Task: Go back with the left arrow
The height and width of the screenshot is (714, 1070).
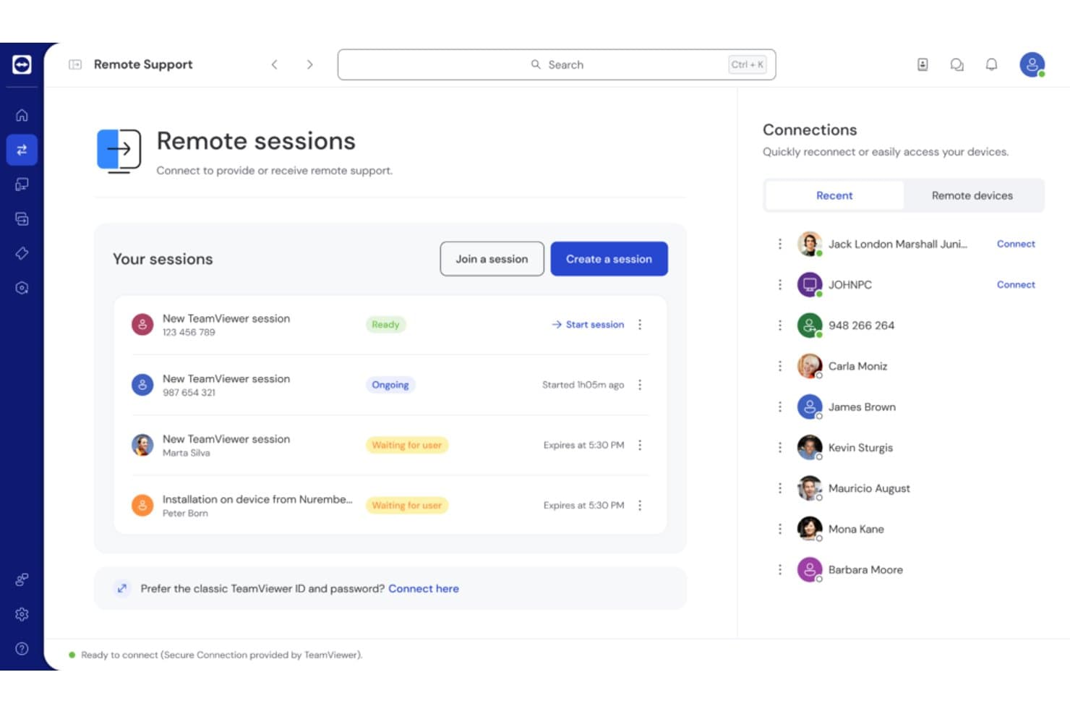Action: 275,64
